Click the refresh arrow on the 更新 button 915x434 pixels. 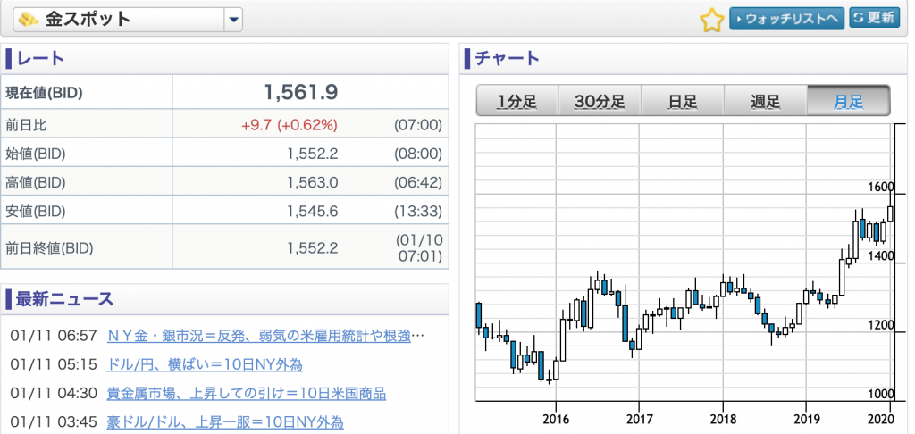[x=857, y=18]
